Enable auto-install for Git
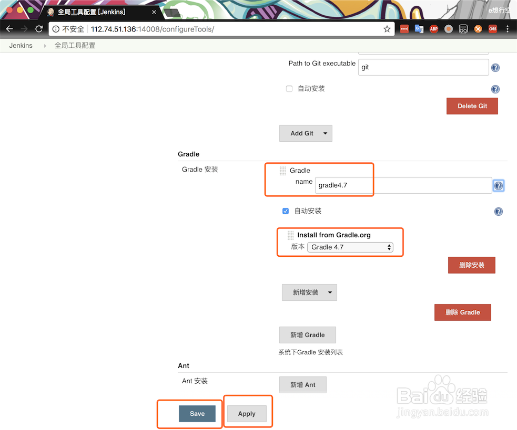This screenshot has width=517, height=430. [x=289, y=89]
